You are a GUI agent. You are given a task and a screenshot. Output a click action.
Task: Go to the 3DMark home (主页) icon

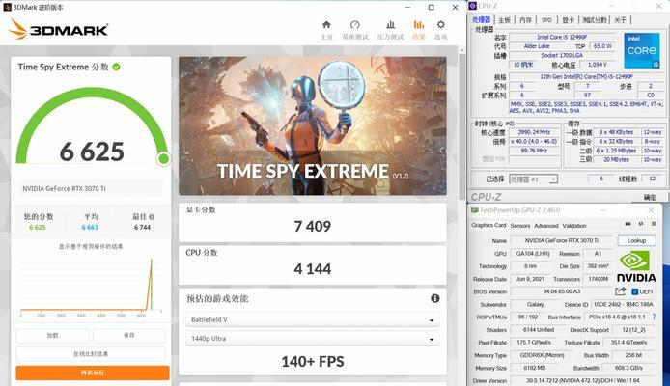326,25
